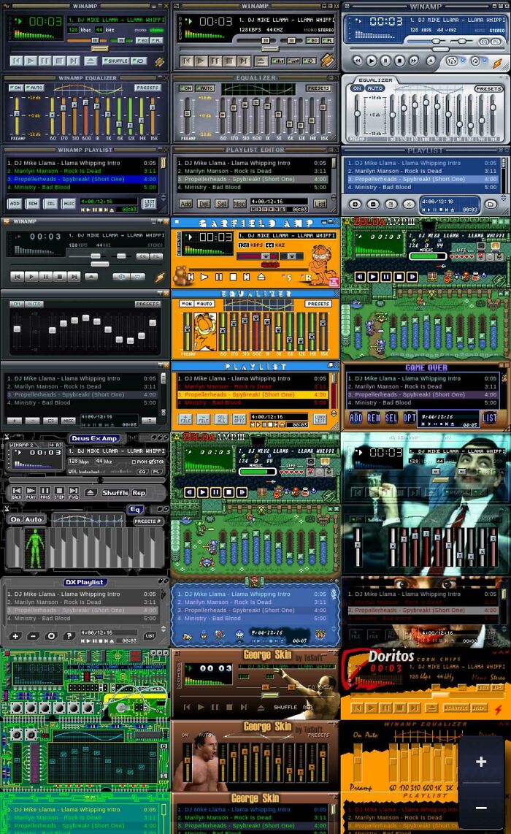
Task: Open Presets in the George Skin equalizer
Action: (318, 735)
